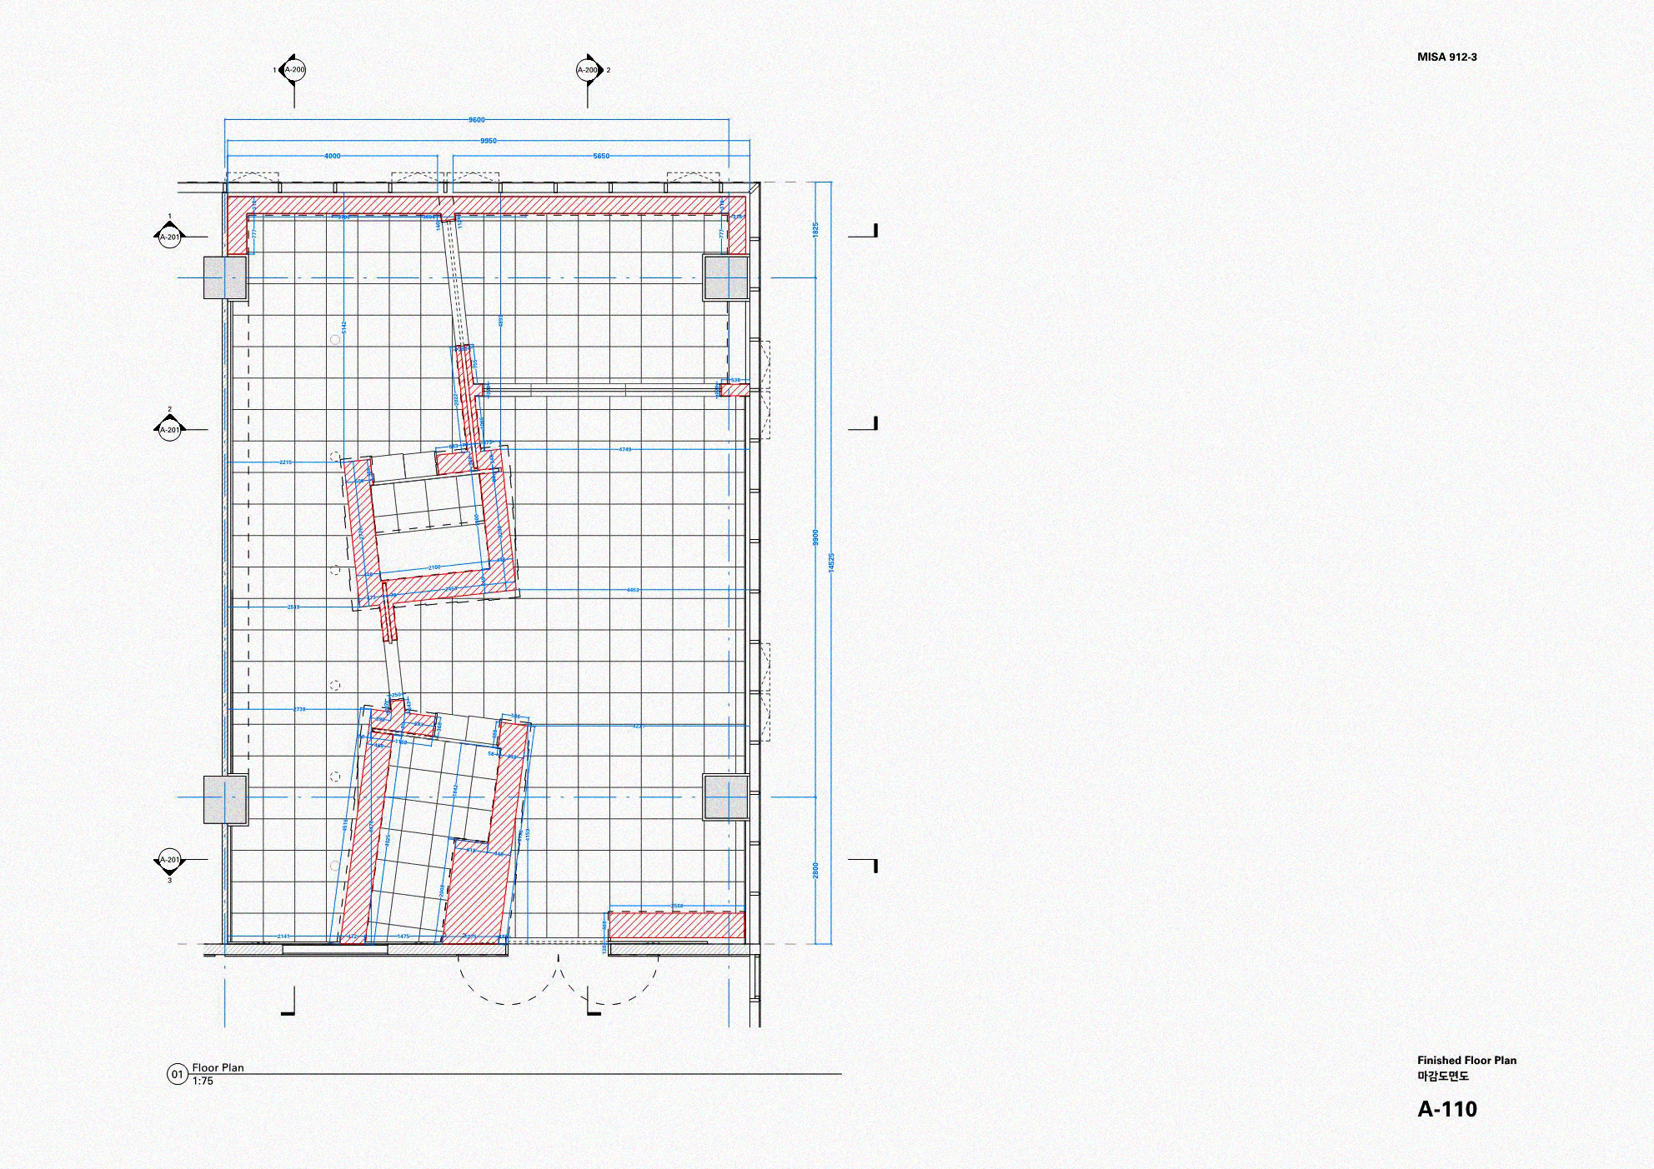The image size is (1654, 1169).
Task: Click the MISA 912-3 project label
Action: click(1446, 57)
